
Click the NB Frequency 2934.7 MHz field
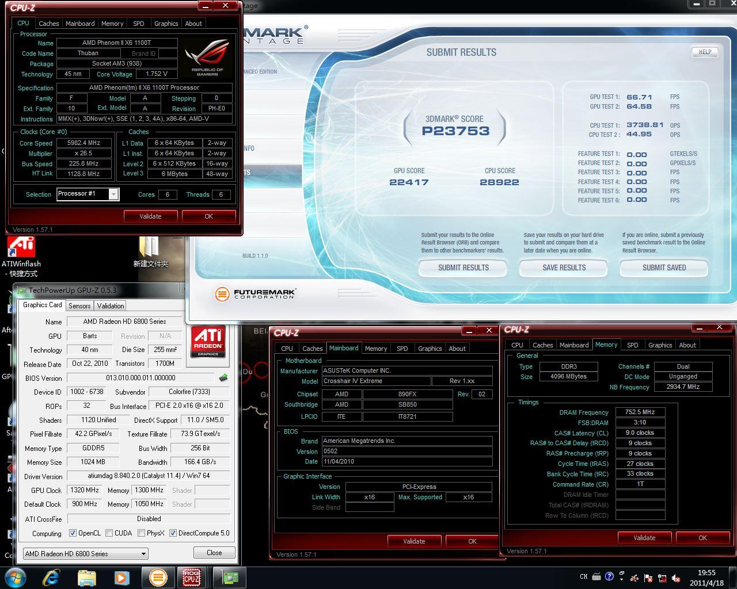click(683, 387)
